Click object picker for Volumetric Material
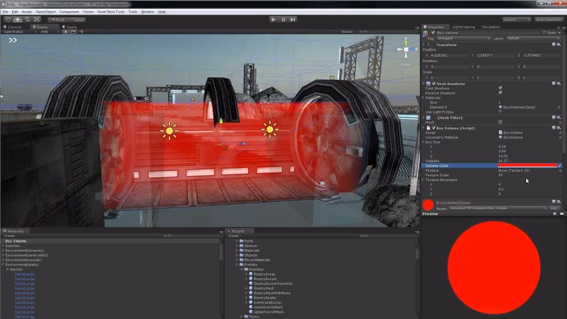The width and height of the screenshot is (567, 319). pyautogui.click(x=559, y=137)
